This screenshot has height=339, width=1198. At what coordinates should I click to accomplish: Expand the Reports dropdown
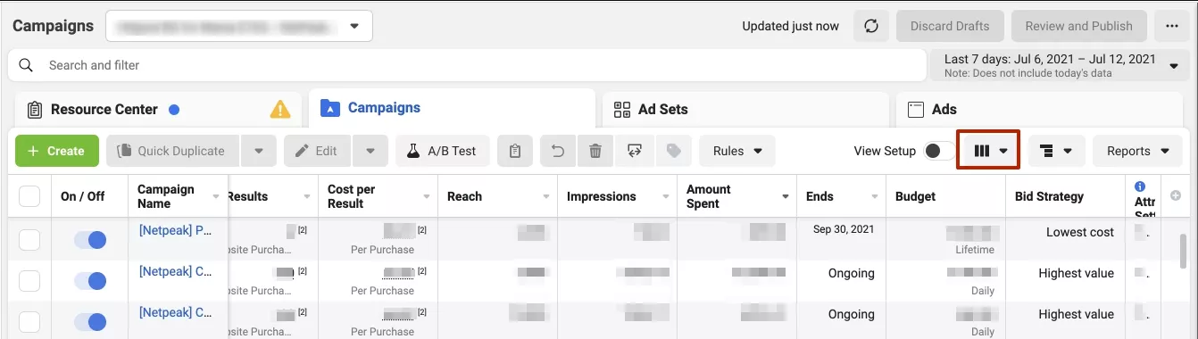tap(1138, 151)
